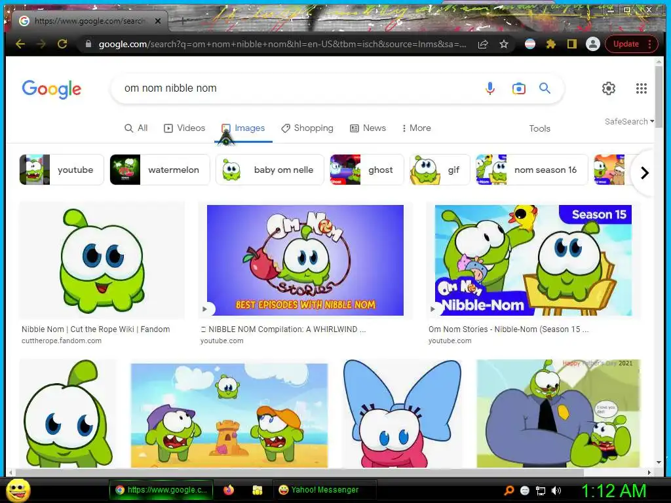
Task: Open the file folder taskbar icon
Action: point(257,490)
